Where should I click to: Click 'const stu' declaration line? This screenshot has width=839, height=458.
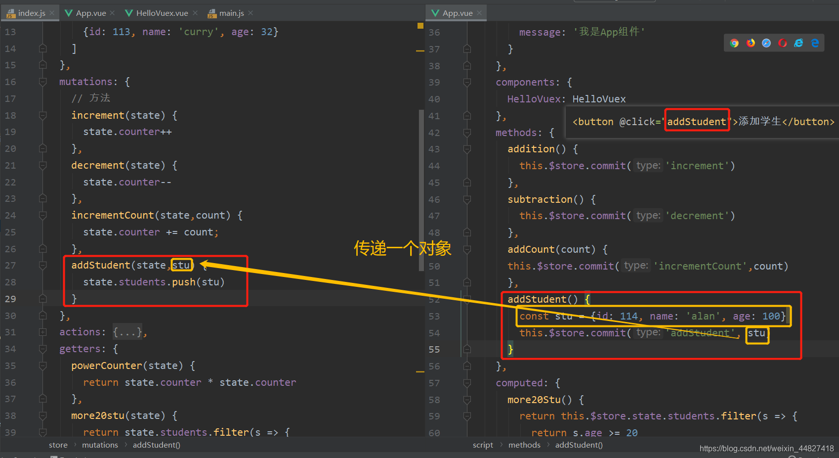(x=652, y=316)
